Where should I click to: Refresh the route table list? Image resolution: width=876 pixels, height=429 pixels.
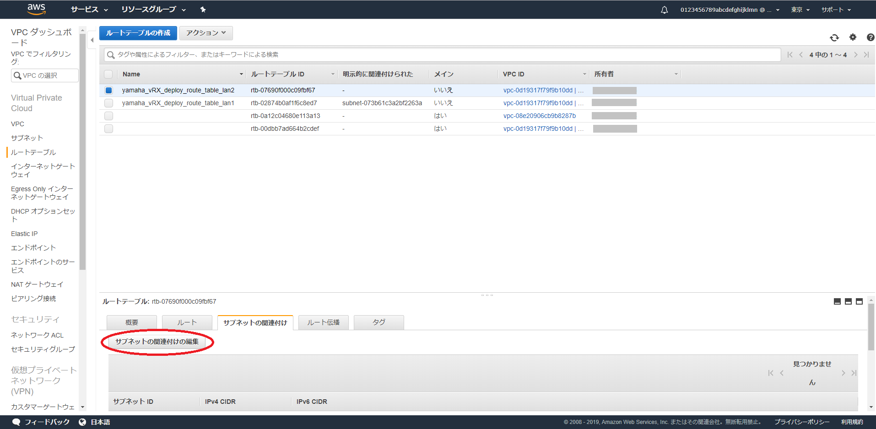(x=834, y=38)
